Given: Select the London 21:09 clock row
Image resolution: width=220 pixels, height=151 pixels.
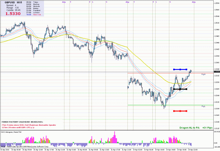Looking at the screenshot, I should tap(33, 12).
